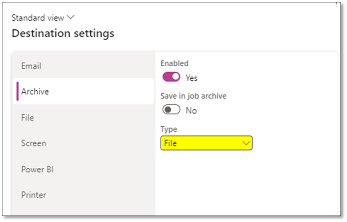Viewport: 347px width, 222px height.
Task: Click the purple indicator bar beside Archive
Action: [17, 91]
